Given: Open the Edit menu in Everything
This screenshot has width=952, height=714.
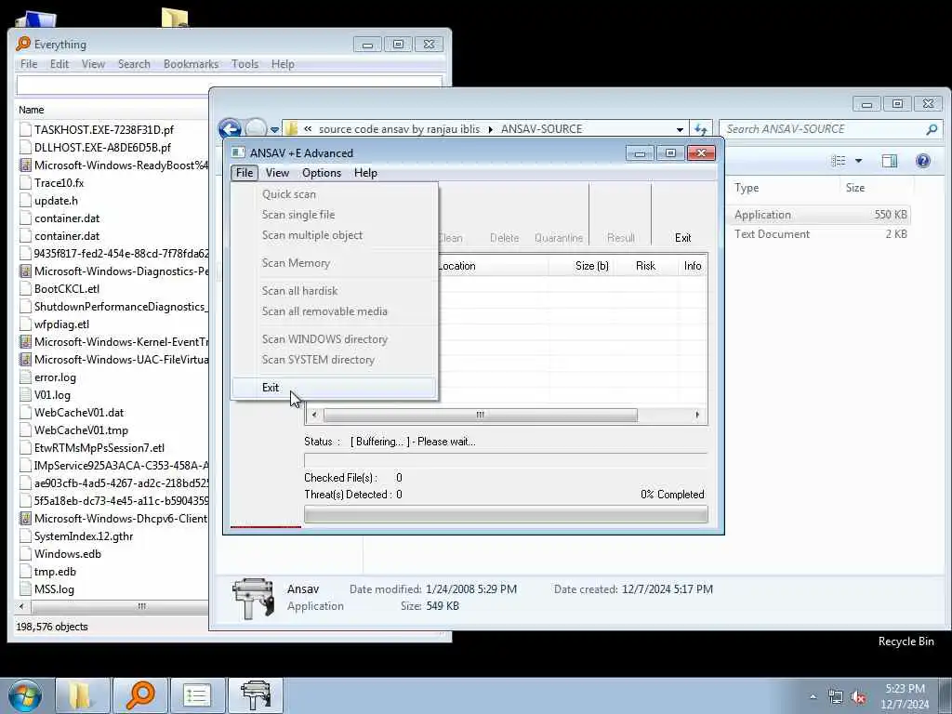Looking at the screenshot, I should (59, 64).
